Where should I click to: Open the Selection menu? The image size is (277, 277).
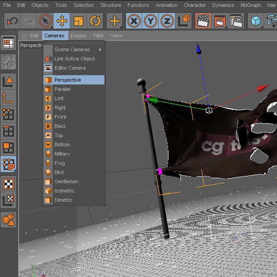(x=84, y=5)
